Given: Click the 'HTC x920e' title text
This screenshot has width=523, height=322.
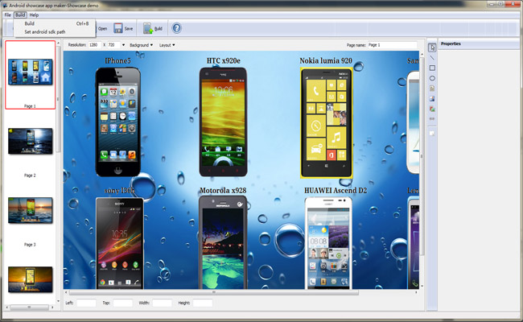Looking at the screenshot, I should [x=223, y=60].
